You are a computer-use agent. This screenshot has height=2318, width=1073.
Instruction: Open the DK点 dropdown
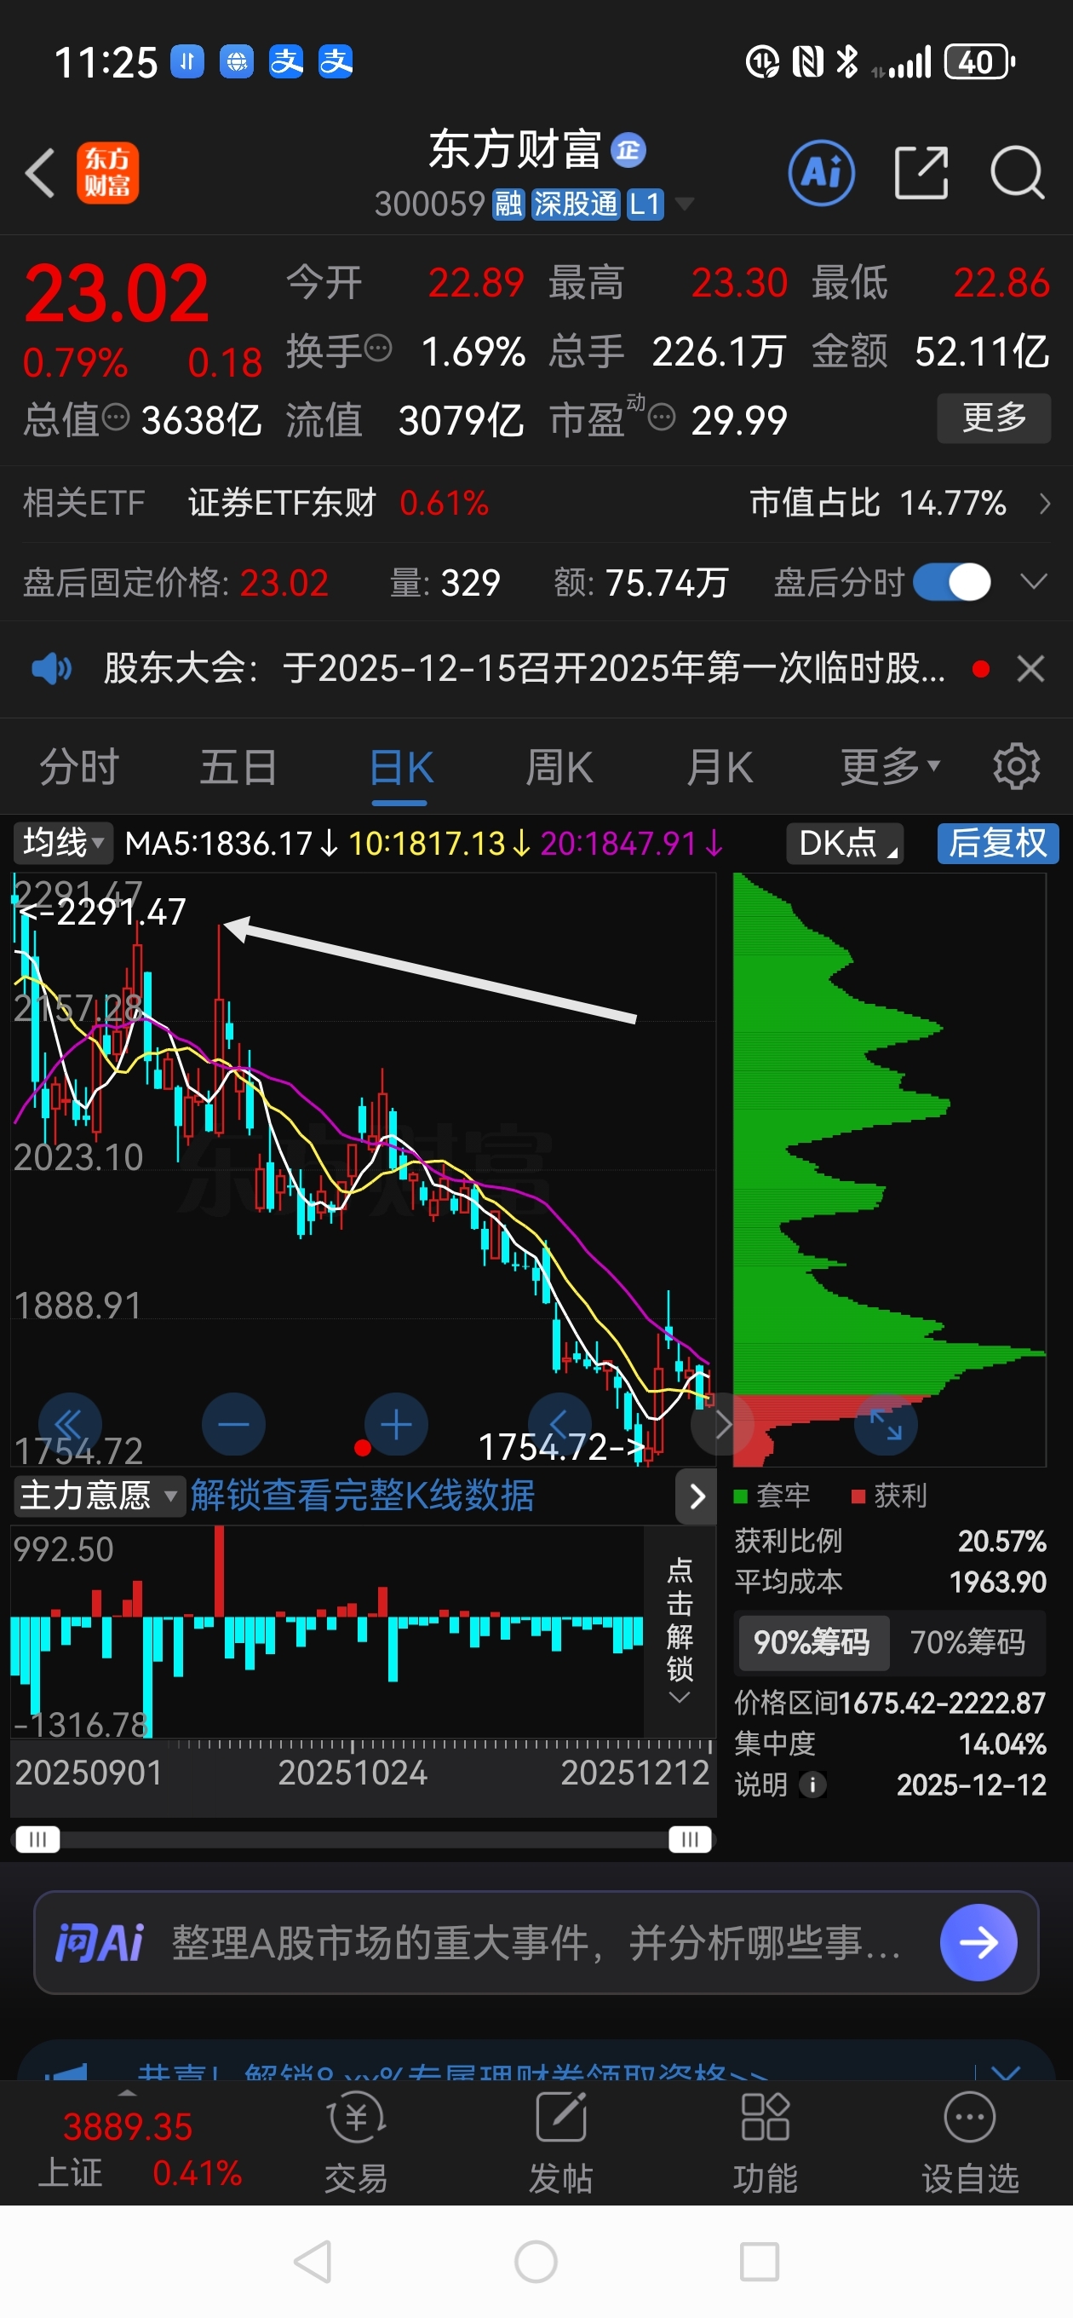[x=845, y=843]
